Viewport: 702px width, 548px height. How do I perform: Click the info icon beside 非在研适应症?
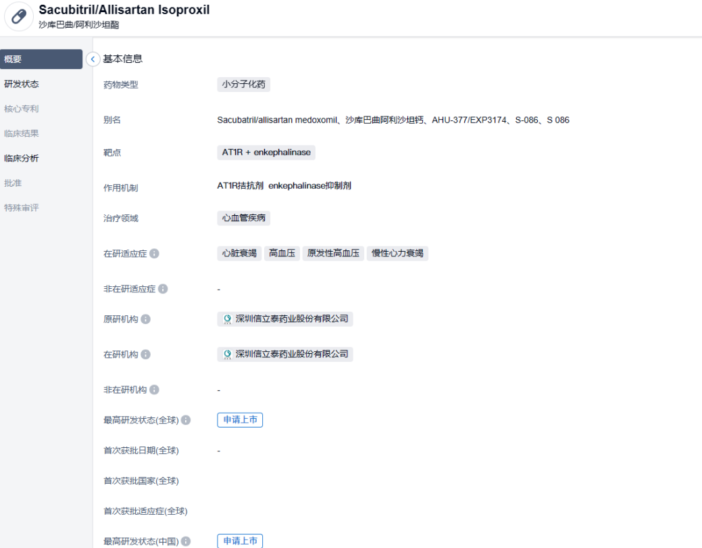click(x=163, y=289)
